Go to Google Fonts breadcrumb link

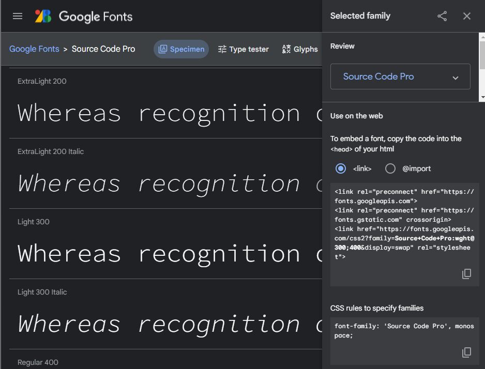tap(34, 49)
